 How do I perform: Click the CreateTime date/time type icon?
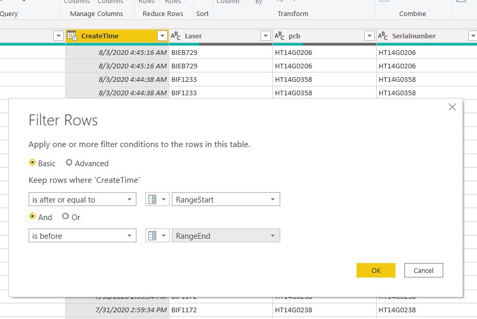point(72,36)
